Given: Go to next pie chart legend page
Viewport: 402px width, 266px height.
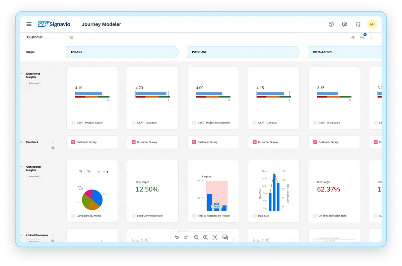Looking at the screenshot, I should 108,172.
